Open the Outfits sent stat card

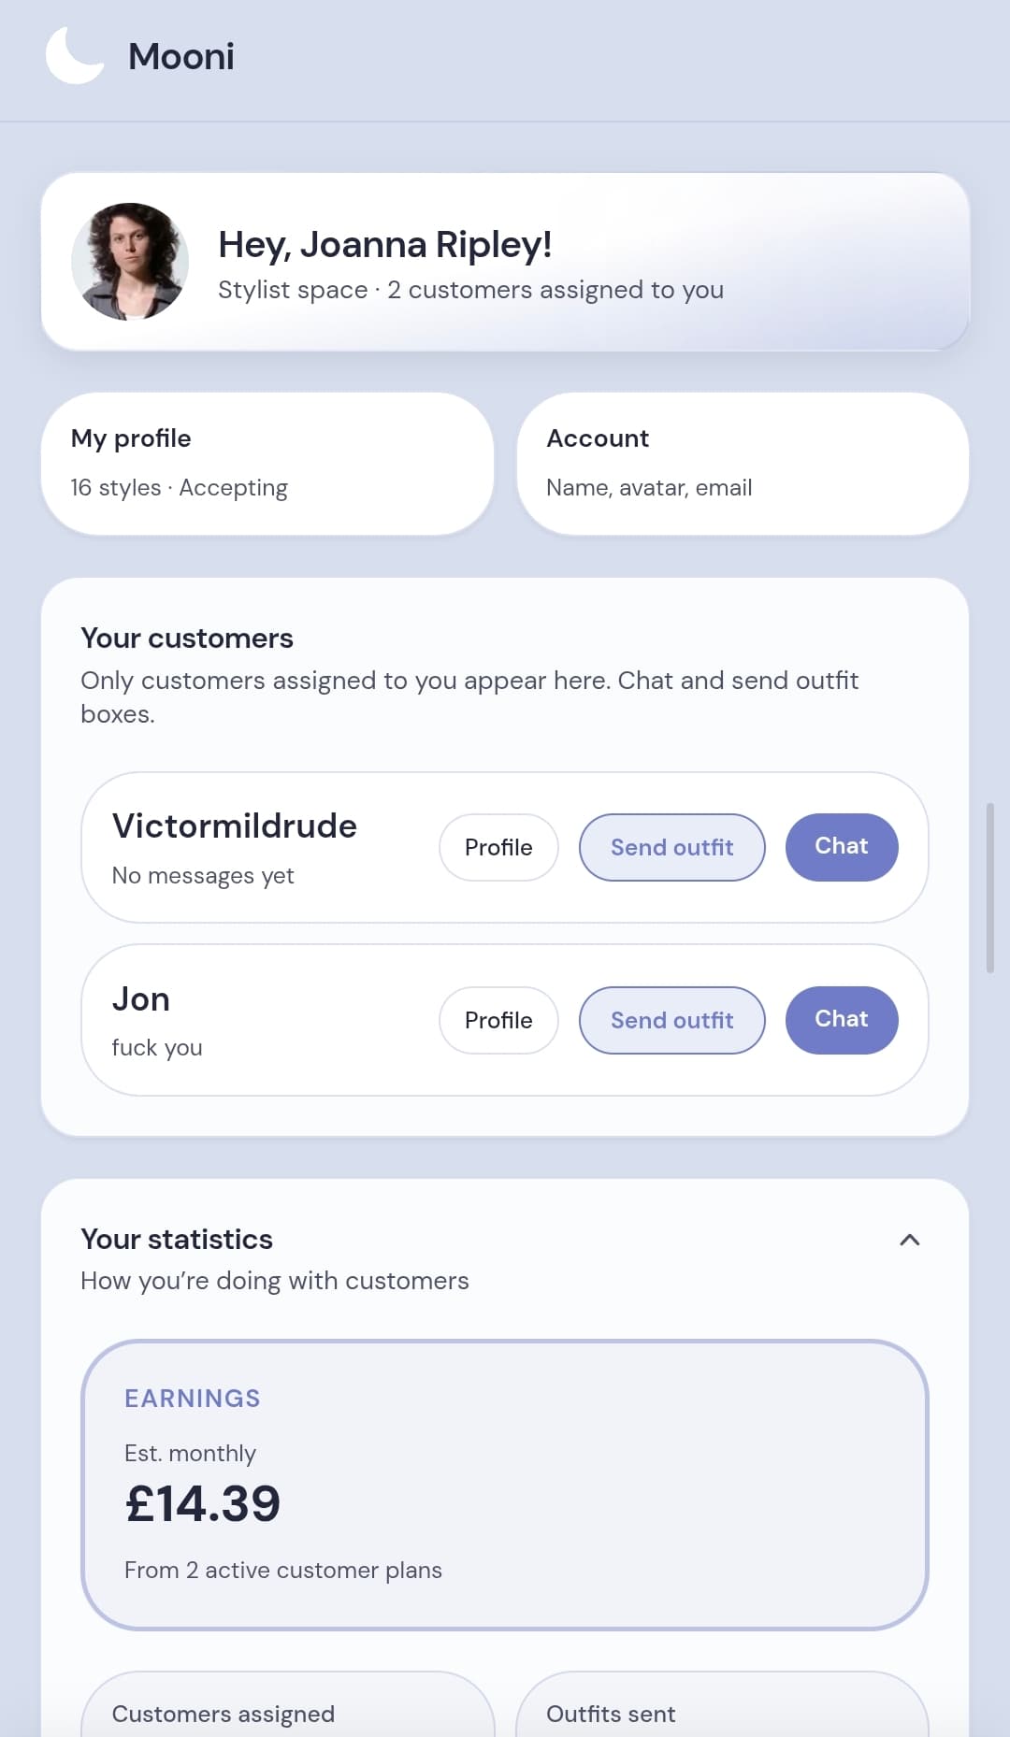722,1711
